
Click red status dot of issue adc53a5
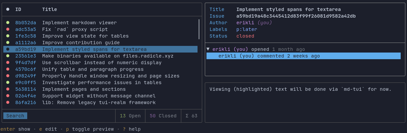[x=8, y=29]
